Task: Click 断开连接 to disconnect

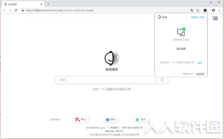Action: pyautogui.click(x=181, y=48)
